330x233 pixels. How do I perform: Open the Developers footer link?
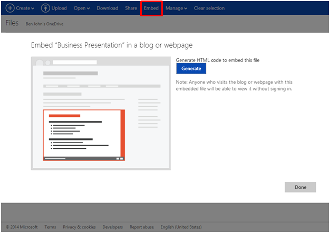point(113,227)
